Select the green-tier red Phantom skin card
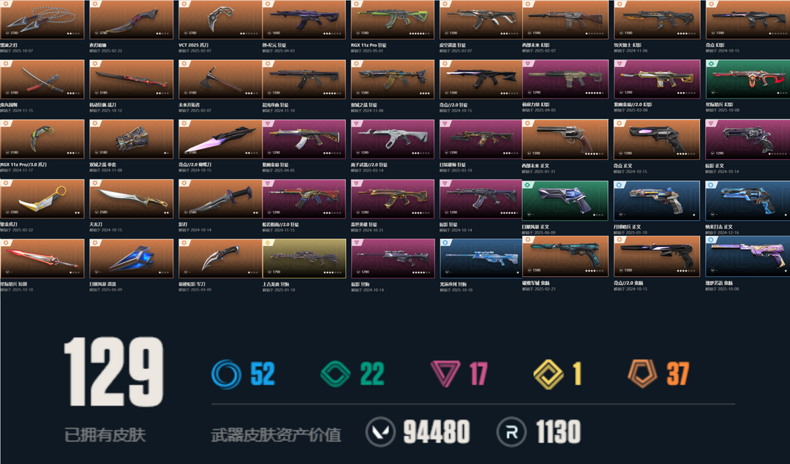790x464 pixels. pos(748,79)
